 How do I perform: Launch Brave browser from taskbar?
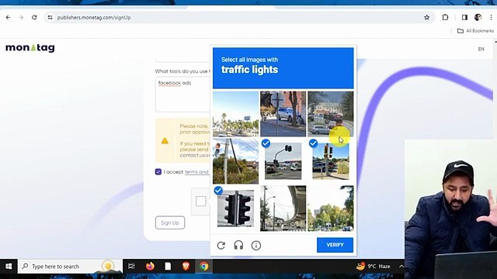coord(186,267)
